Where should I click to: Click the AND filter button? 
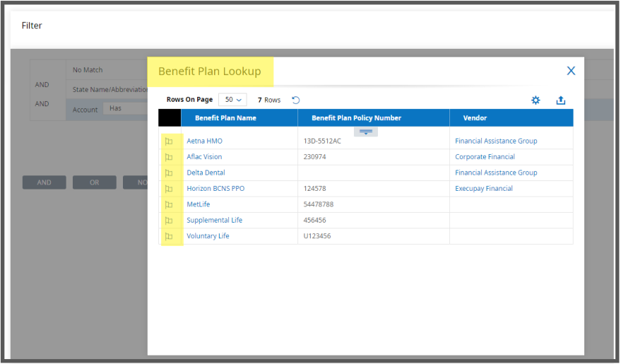click(x=45, y=182)
